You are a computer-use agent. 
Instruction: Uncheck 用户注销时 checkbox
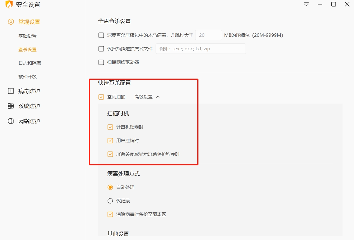[x=110, y=141]
